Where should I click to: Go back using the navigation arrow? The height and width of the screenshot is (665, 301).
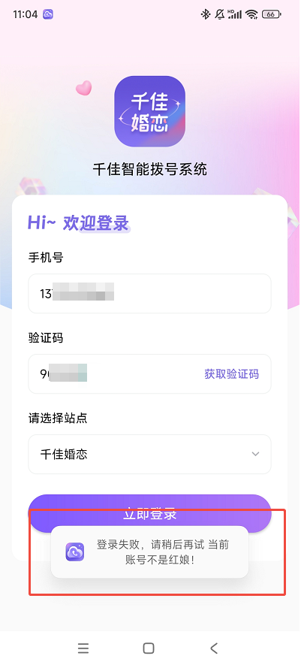pyautogui.click(x=214, y=648)
